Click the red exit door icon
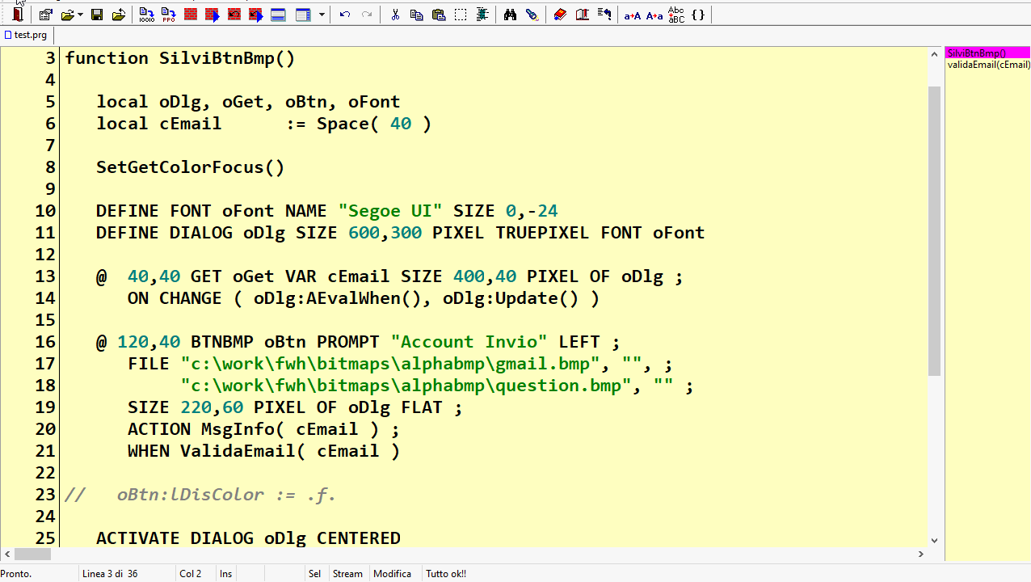 coord(18,15)
